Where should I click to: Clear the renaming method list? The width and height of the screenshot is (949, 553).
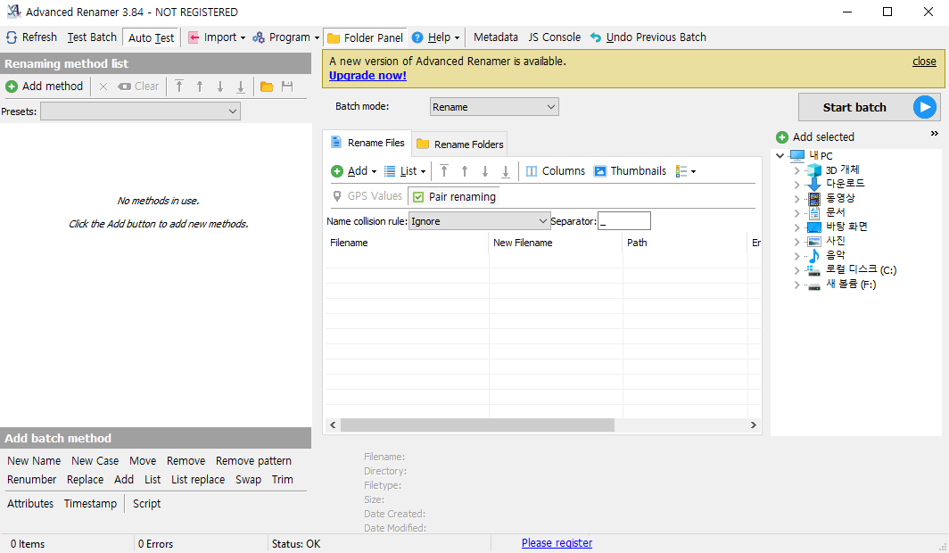pos(138,87)
